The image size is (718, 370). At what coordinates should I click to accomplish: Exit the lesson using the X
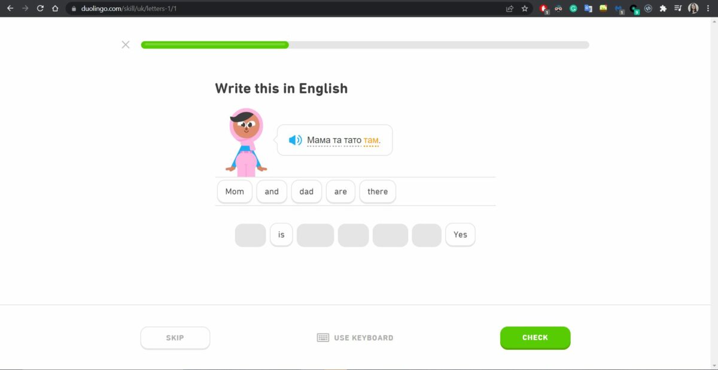(x=126, y=44)
